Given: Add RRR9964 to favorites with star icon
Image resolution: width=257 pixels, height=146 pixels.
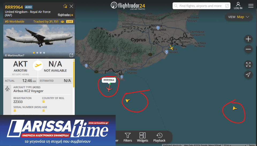Looking at the screenshot, I should (65, 6).
